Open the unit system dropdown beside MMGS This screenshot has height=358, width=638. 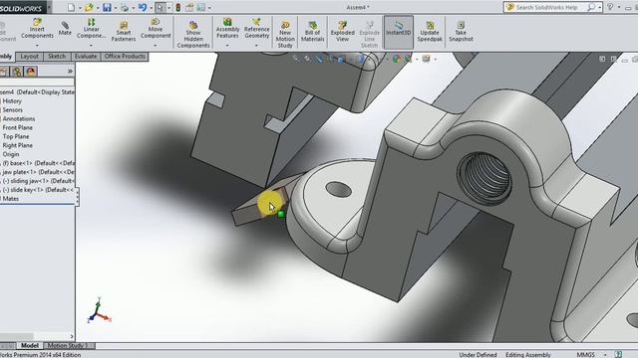(x=605, y=355)
